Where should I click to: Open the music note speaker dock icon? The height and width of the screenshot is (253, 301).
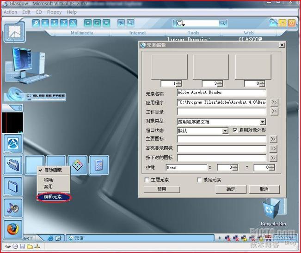point(13,208)
